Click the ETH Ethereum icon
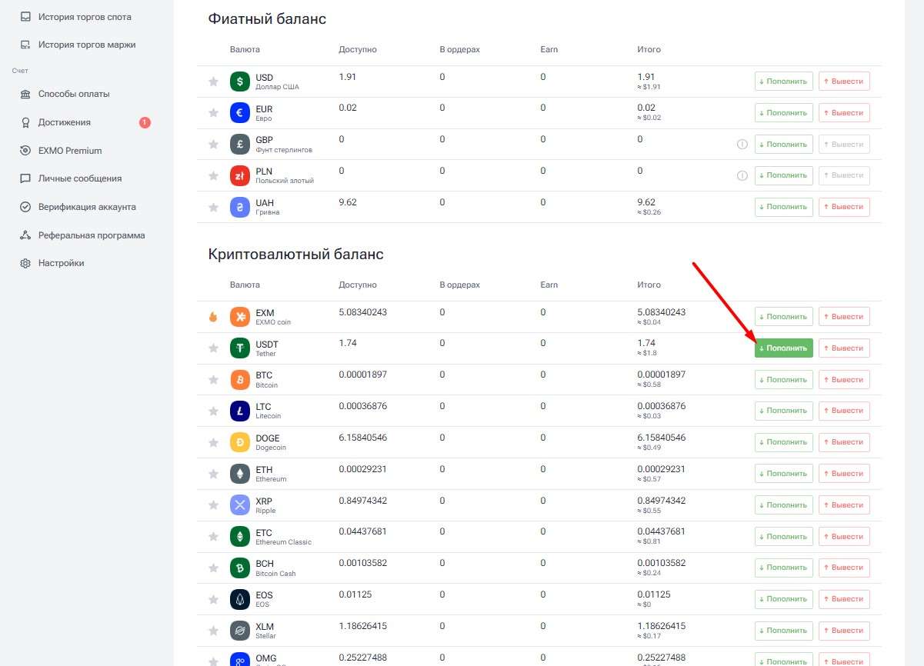The width and height of the screenshot is (924, 666). tap(240, 474)
